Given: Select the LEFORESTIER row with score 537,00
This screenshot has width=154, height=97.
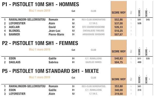Looking at the screenshot, I should tap(77, 23).
